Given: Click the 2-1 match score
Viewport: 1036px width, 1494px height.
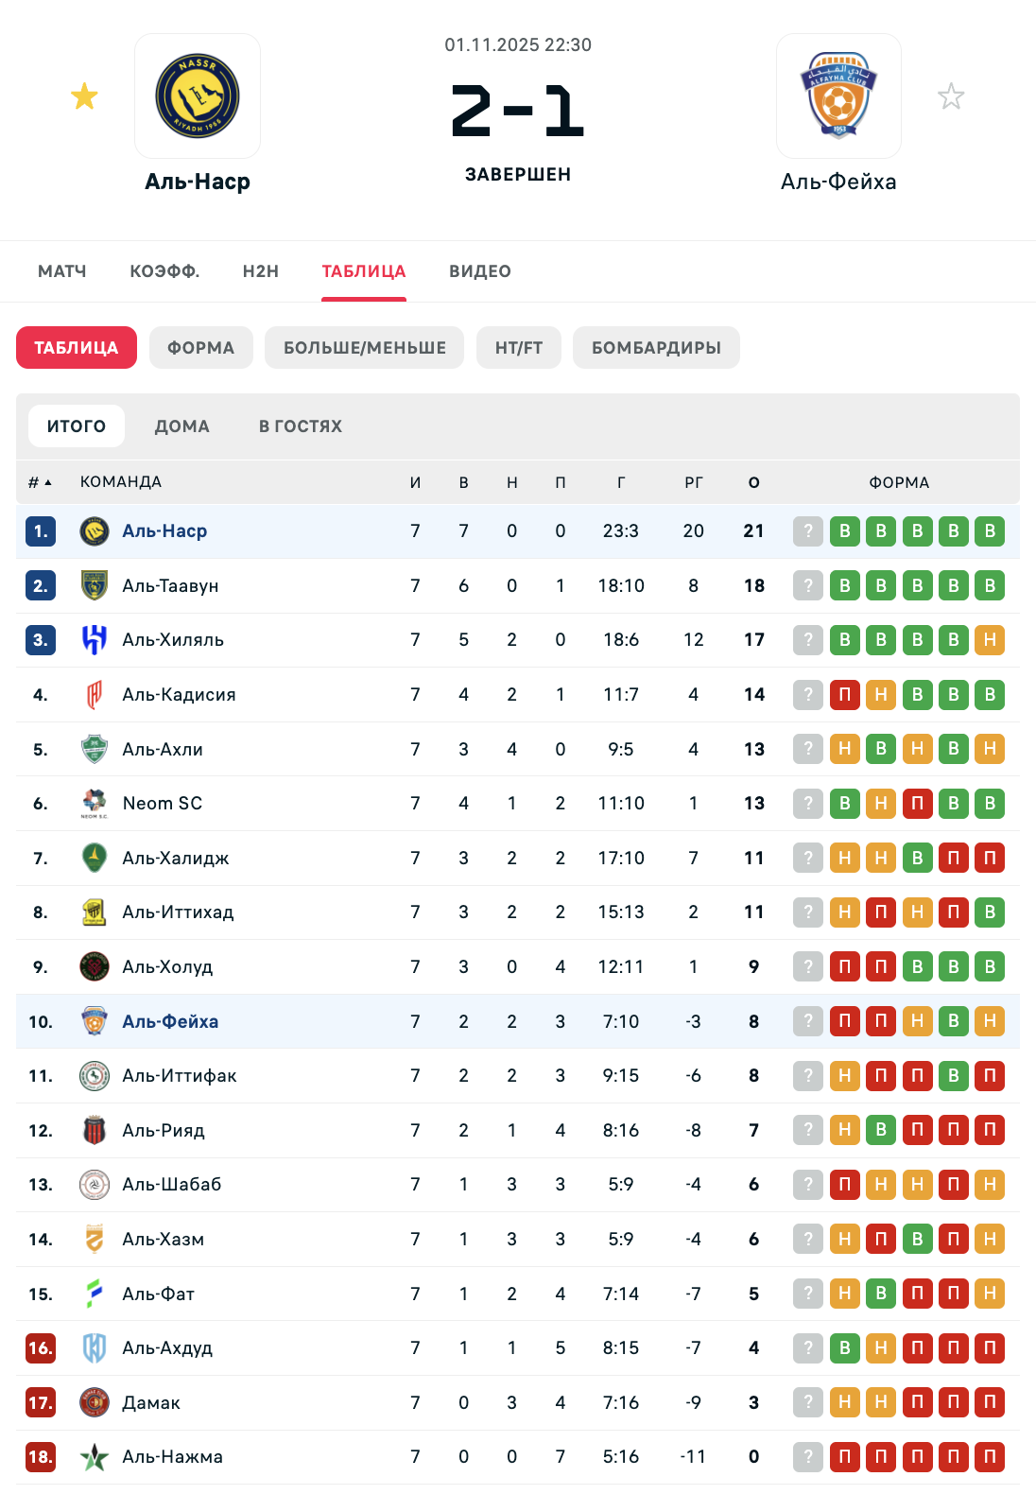Looking at the screenshot, I should point(518,112).
